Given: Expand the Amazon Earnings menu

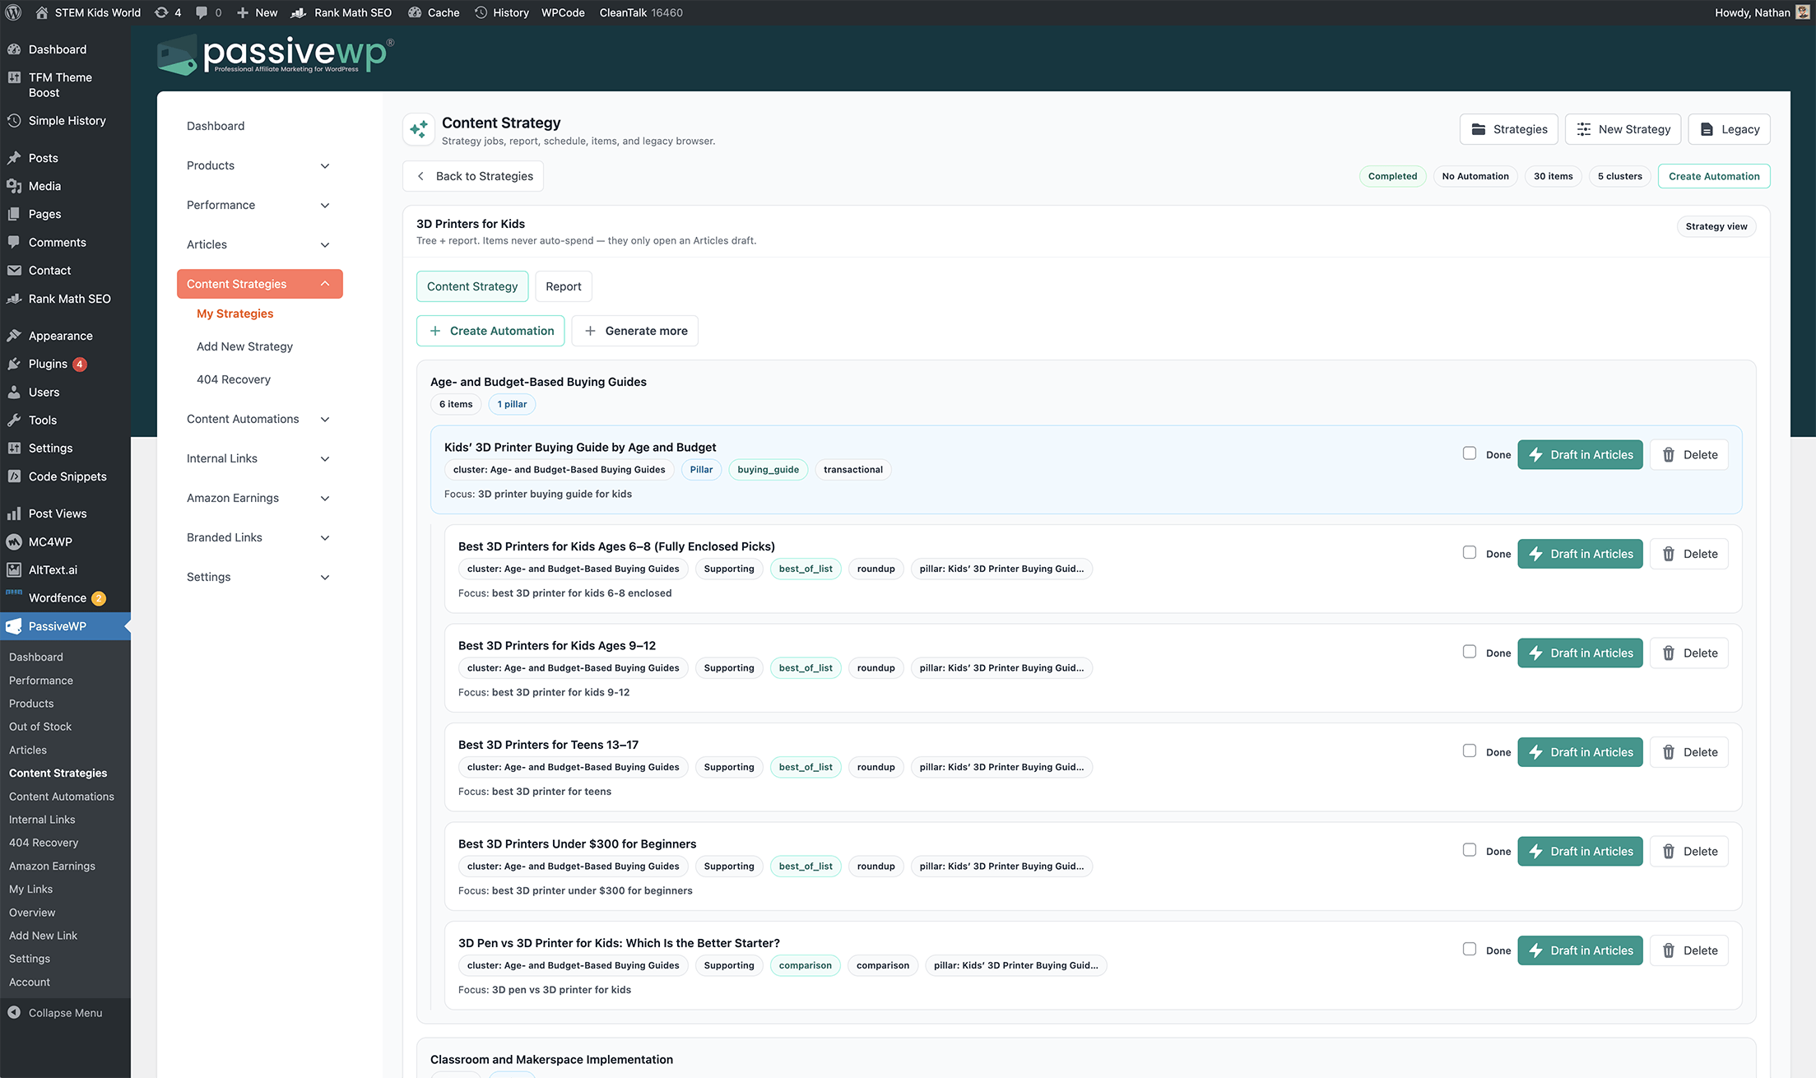Looking at the screenshot, I should coord(325,498).
